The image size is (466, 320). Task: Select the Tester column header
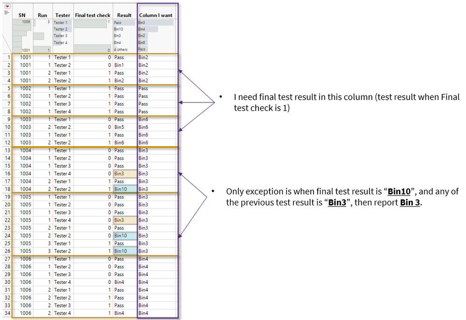click(62, 15)
